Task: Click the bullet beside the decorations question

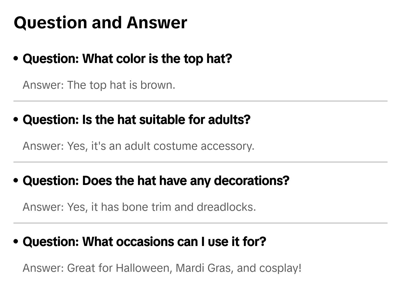Action: click(16, 181)
